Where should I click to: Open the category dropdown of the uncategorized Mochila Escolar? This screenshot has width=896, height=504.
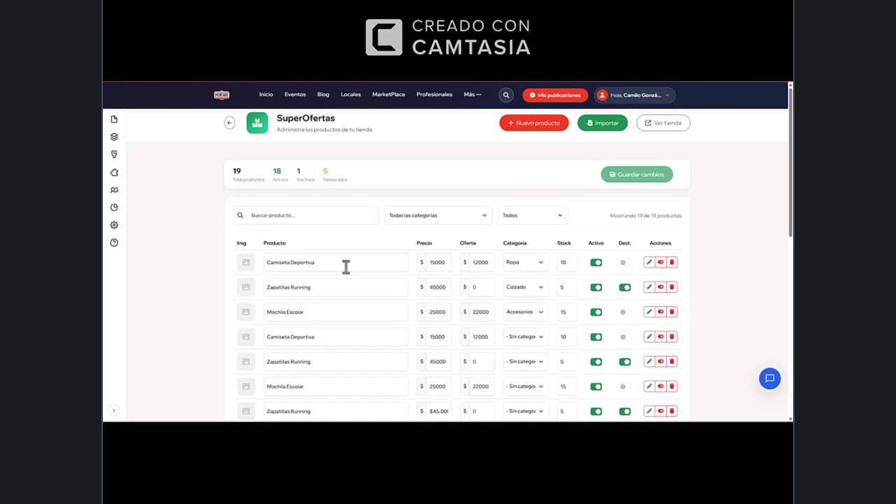tap(524, 386)
